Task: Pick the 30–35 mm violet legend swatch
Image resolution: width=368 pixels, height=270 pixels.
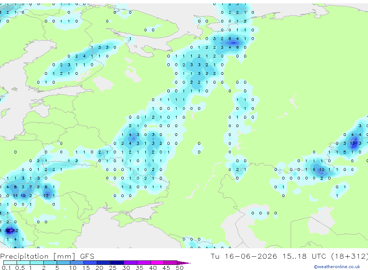Action: 131,263
